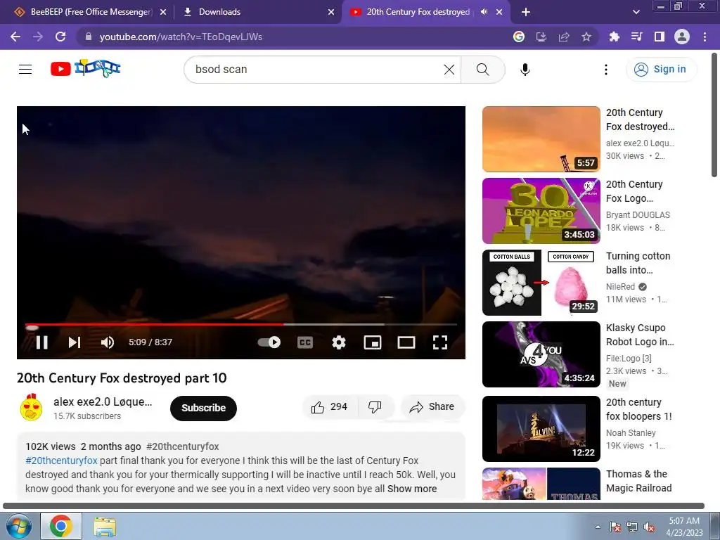This screenshot has height=540, width=720.
Task: Open the 5:57 20th Century Fox destroyed thumbnail
Action: pyautogui.click(x=541, y=139)
